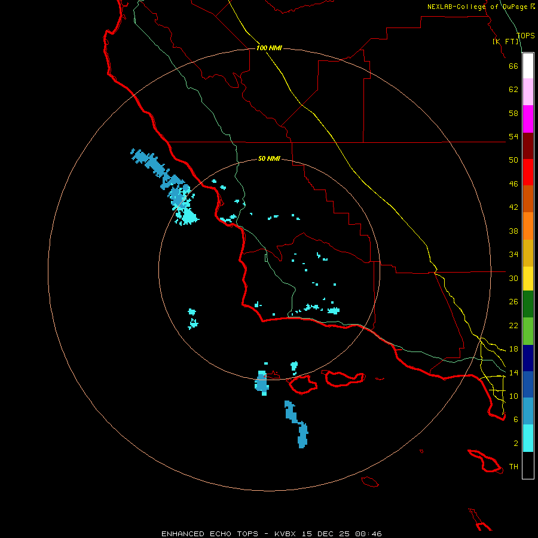Click the legend value 34
The image size is (538, 538).
(513, 255)
